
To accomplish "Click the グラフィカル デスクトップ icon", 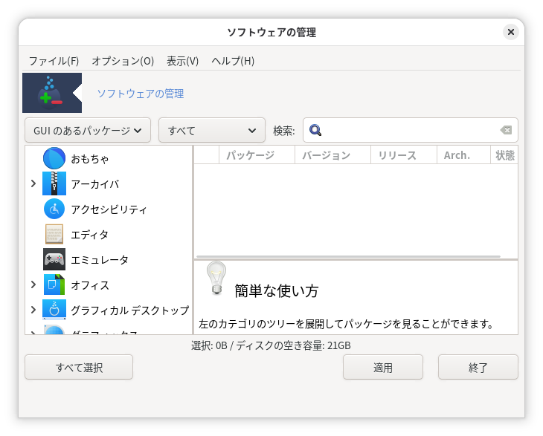I will point(54,310).
